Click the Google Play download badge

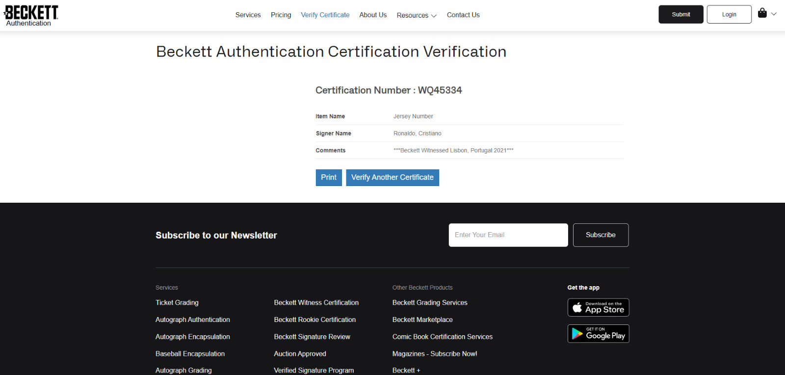[x=598, y=334]
